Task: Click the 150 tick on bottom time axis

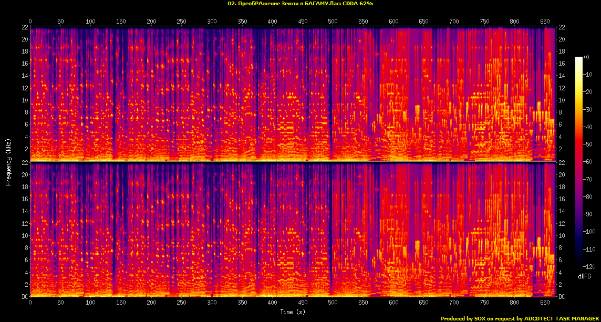Action: [121, 303]
